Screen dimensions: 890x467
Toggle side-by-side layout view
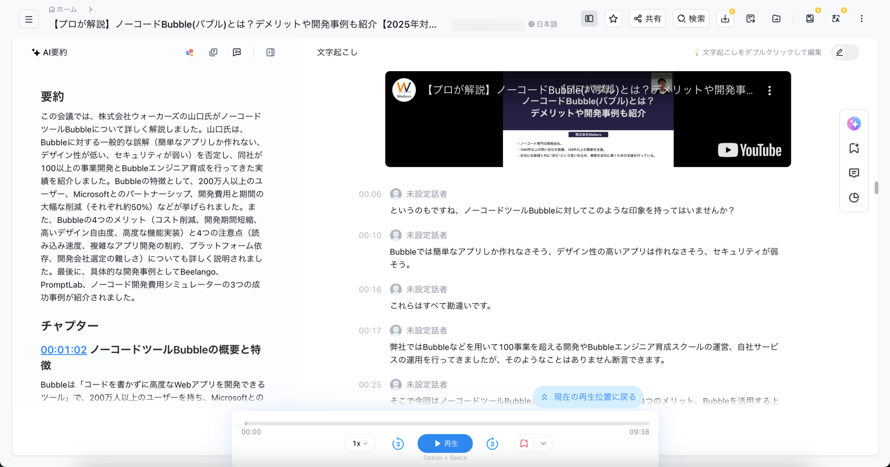pos(589,18)
